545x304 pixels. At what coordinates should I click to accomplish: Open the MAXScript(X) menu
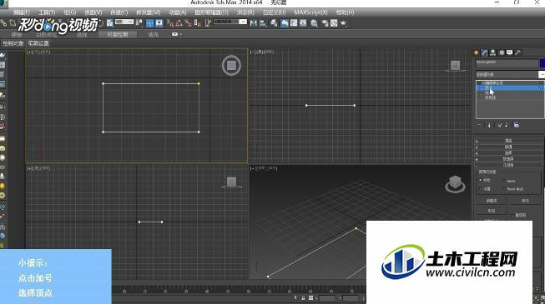pyautogui.click(x=310, y=12)
